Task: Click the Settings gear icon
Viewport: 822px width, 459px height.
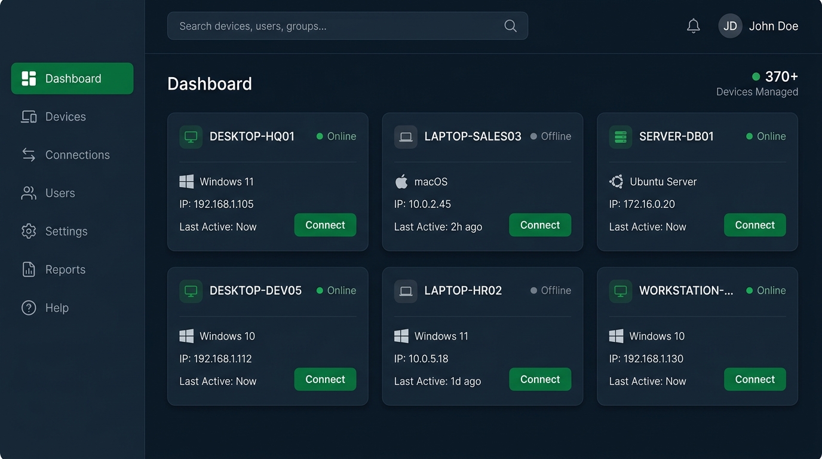Action: click(x=29, y=231)
